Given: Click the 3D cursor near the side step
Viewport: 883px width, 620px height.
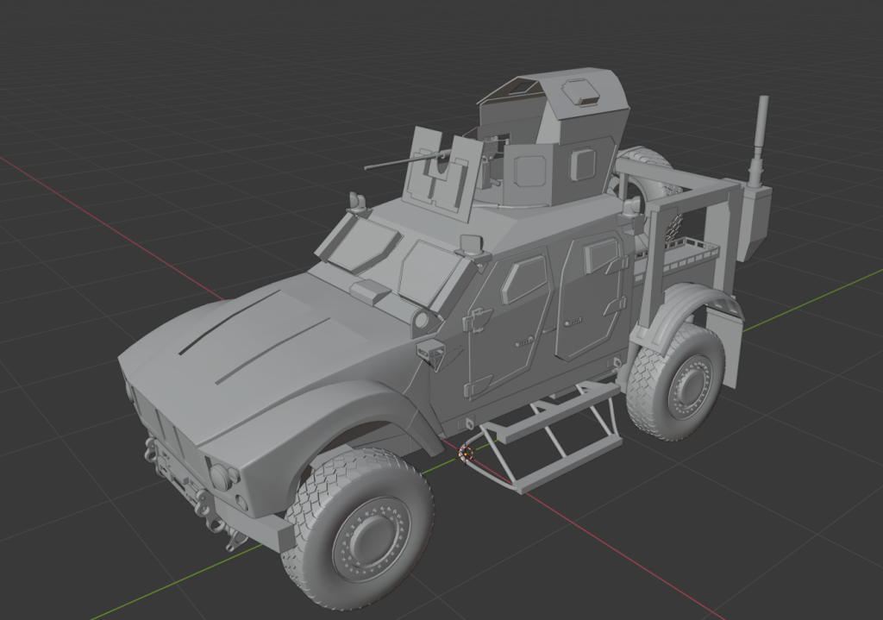Looking at the screenshot, I should tap(467, 451).
